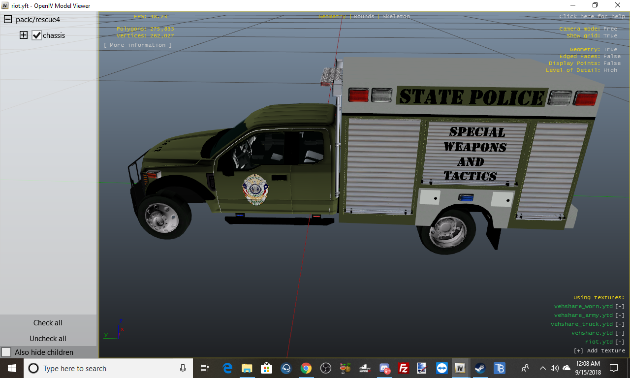The width and height of the screenshot is (630, 378).
Task: Remove the riot.ytd texture
Action: click(620, 342)
